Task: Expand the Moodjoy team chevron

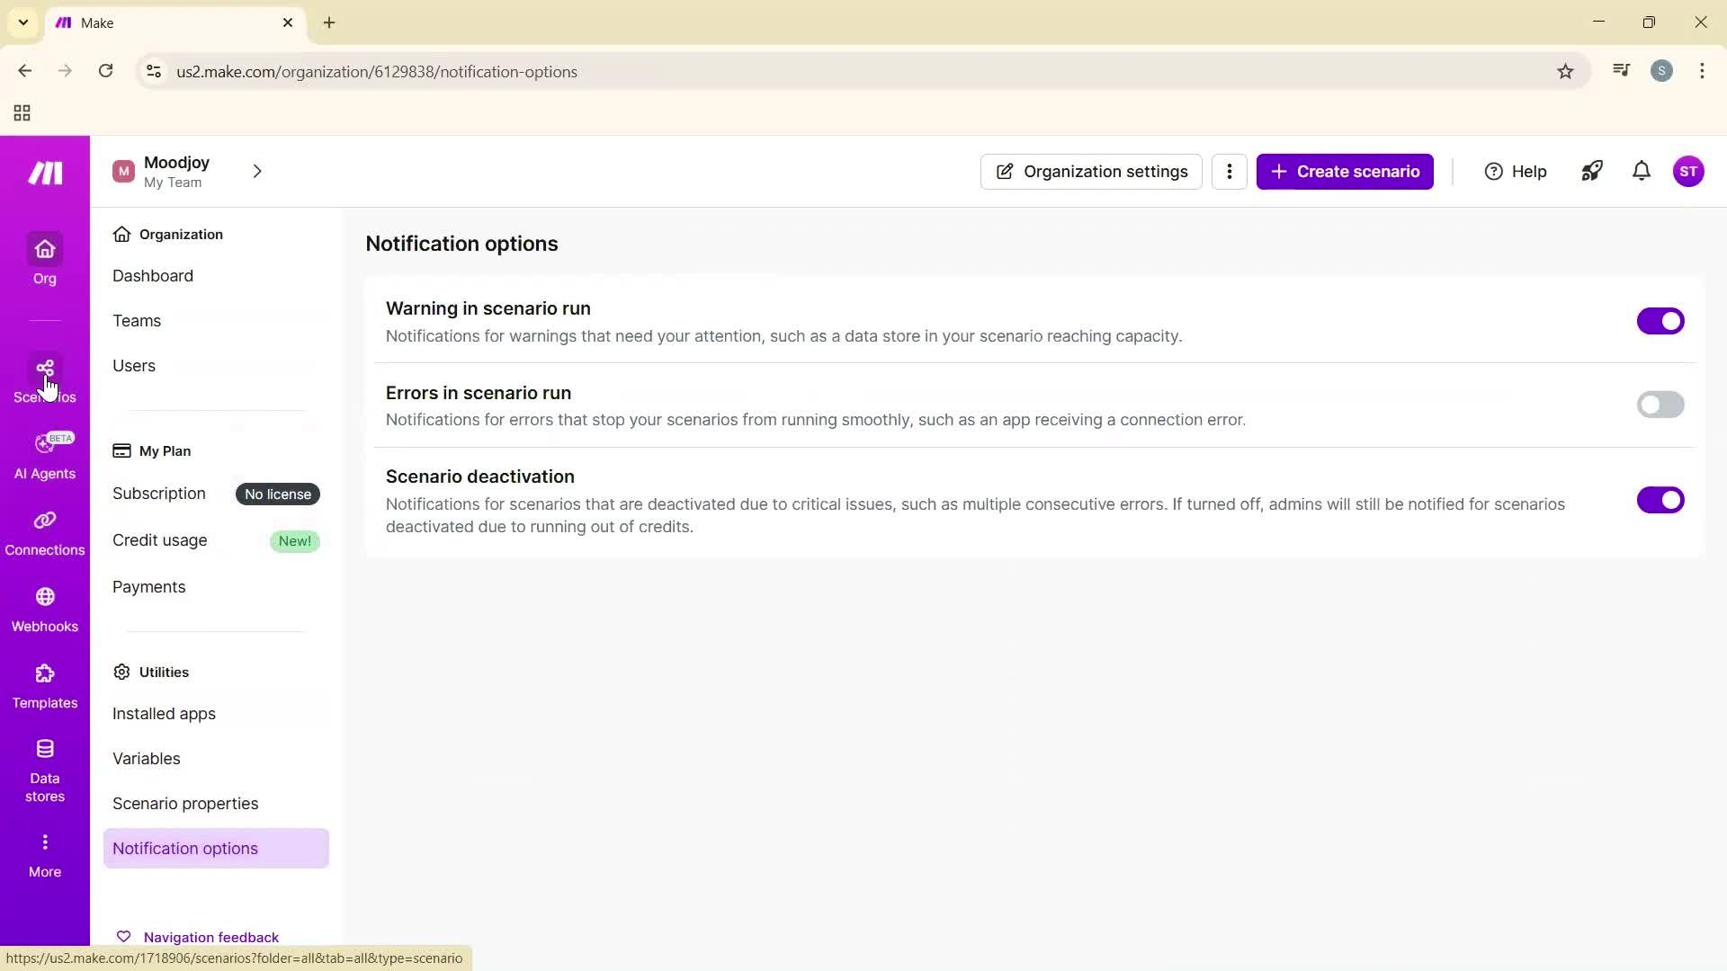Action: point(257,171)
